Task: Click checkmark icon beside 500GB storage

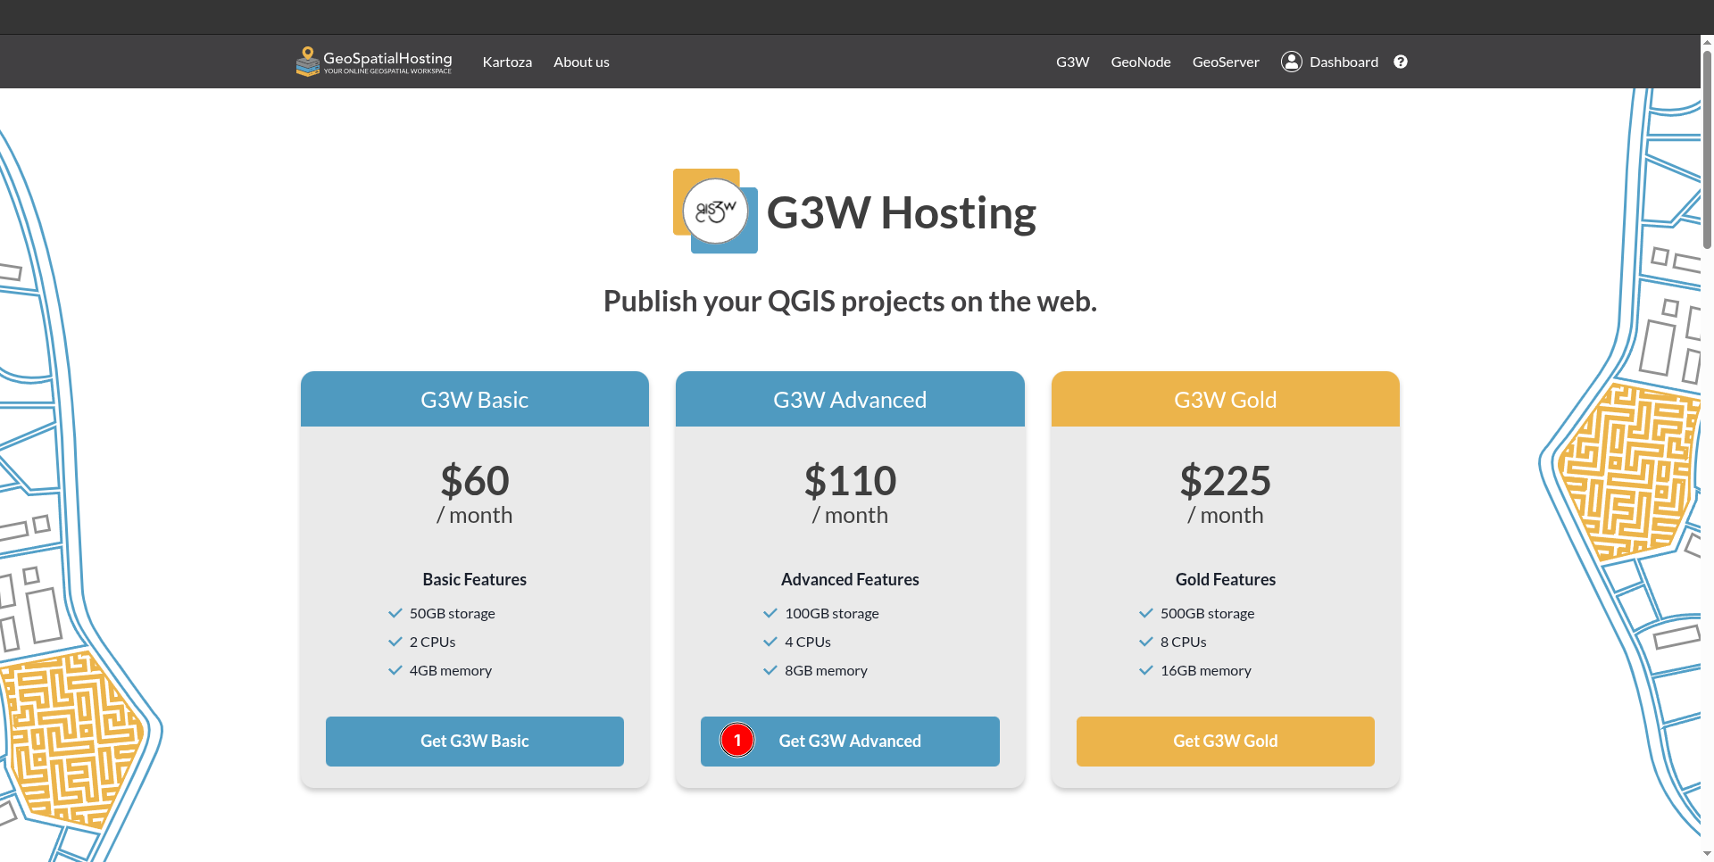Action: [1146, 613]
